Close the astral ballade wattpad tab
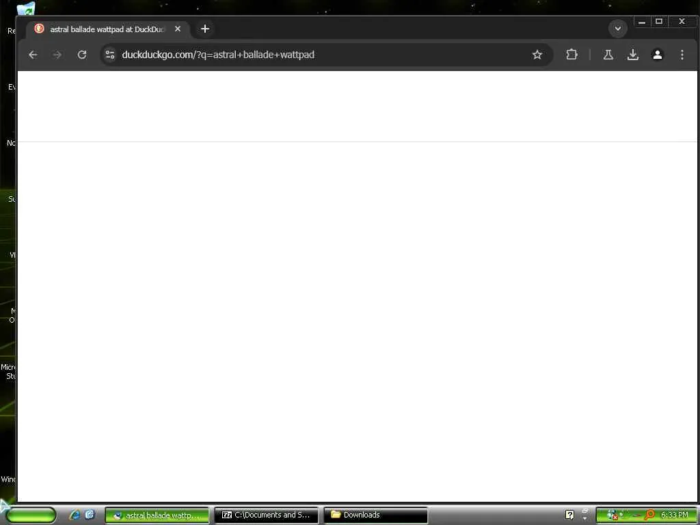Screen dimensions: 700x525 (x=178, y=29)
